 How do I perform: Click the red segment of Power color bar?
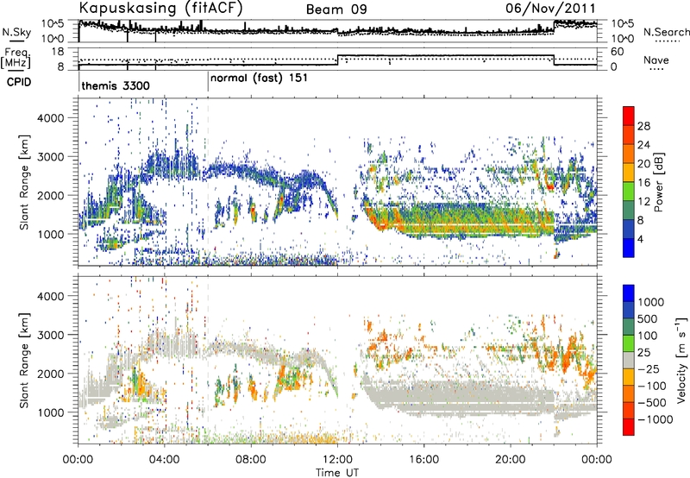click(629, 116)
